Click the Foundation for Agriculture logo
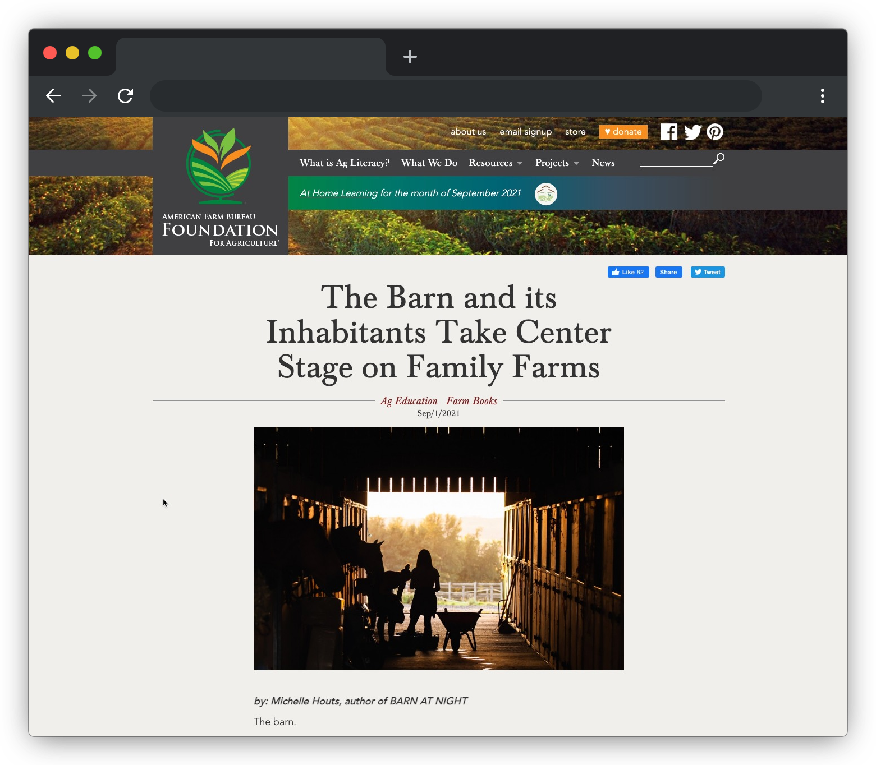This screenshot has height=765, width=876. pyautogui.click(x=220, y=186)
